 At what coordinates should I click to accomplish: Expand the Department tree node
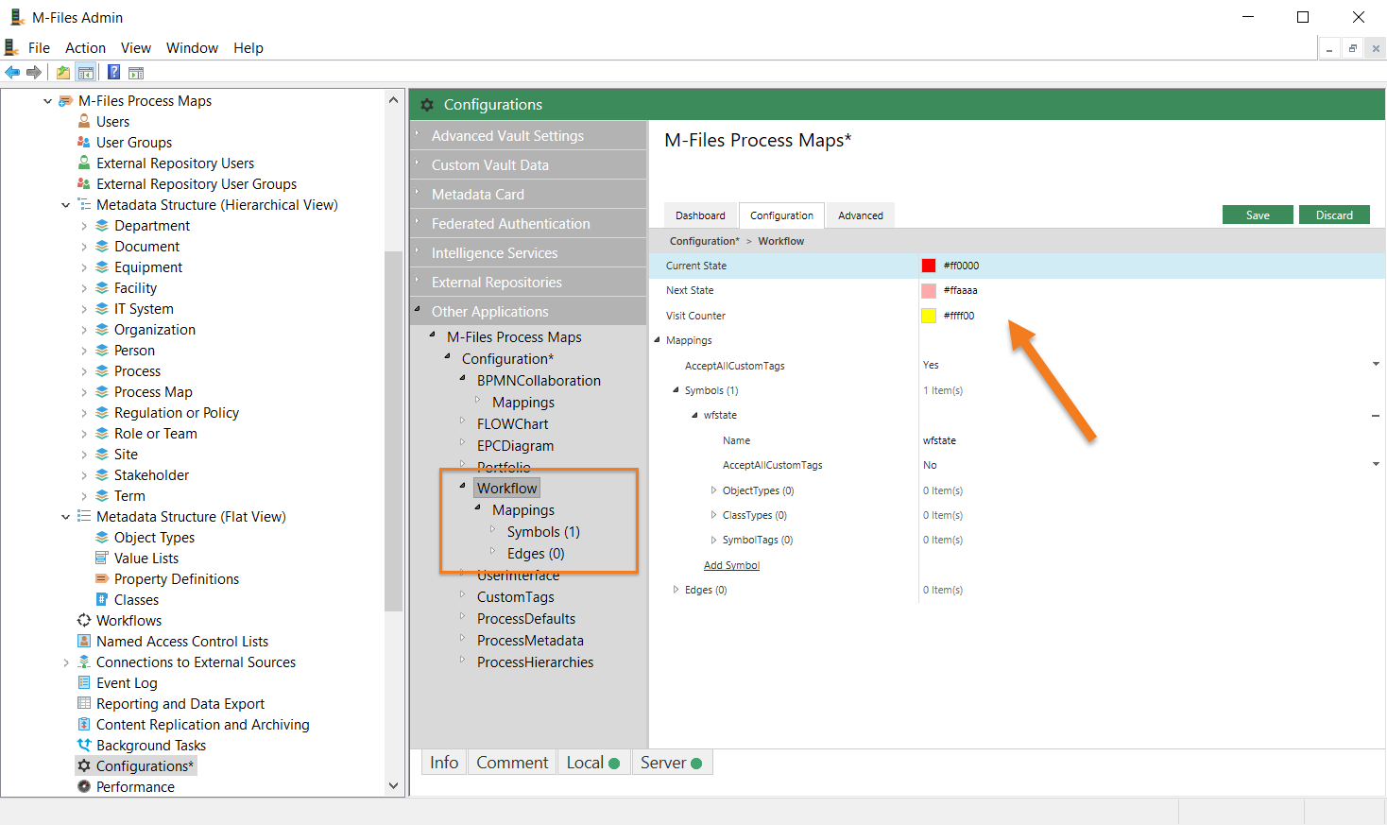84,226
